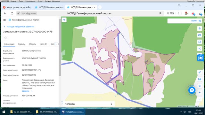Open the volume speaker tray icon
This screenshot has height=115, width=205.
pyautogui.click(x=185, y=112)
